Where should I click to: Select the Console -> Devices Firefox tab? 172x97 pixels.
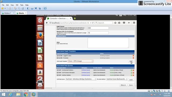[59, 19]
